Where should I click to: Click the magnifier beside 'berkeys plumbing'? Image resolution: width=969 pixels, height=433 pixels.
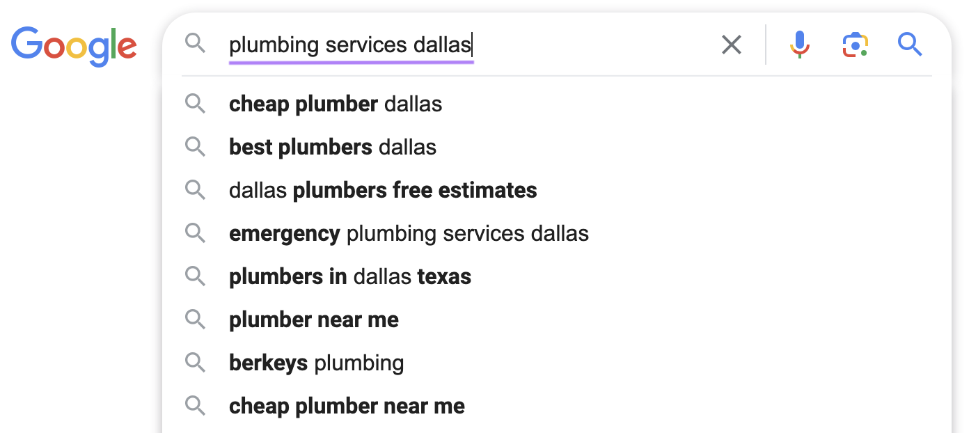(196, 363)
